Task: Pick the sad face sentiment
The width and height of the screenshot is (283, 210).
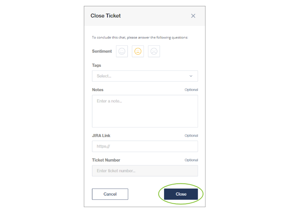Action: click(x=154, y=51)
